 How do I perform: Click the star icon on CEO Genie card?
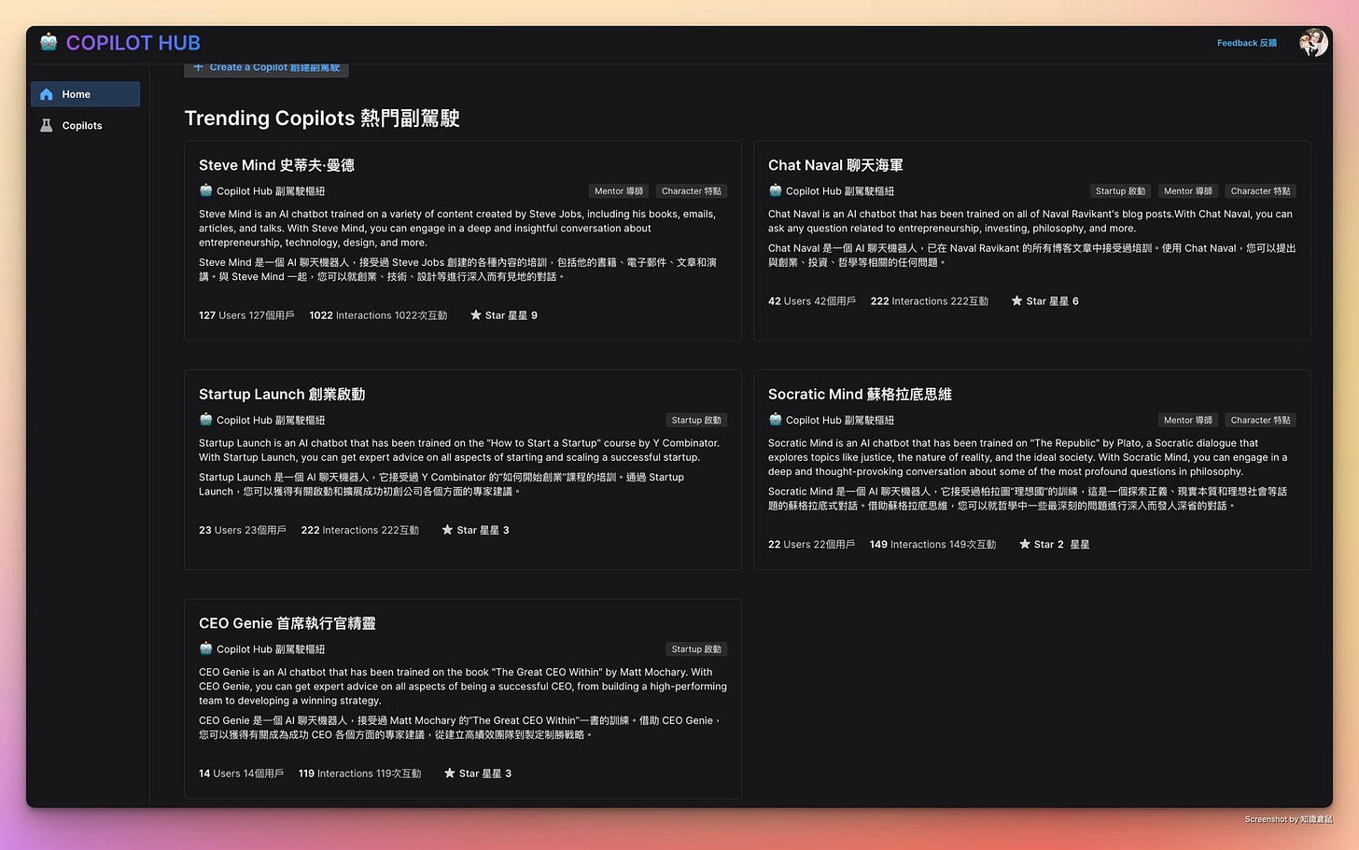pyautogui.click(x=450, y=773)
